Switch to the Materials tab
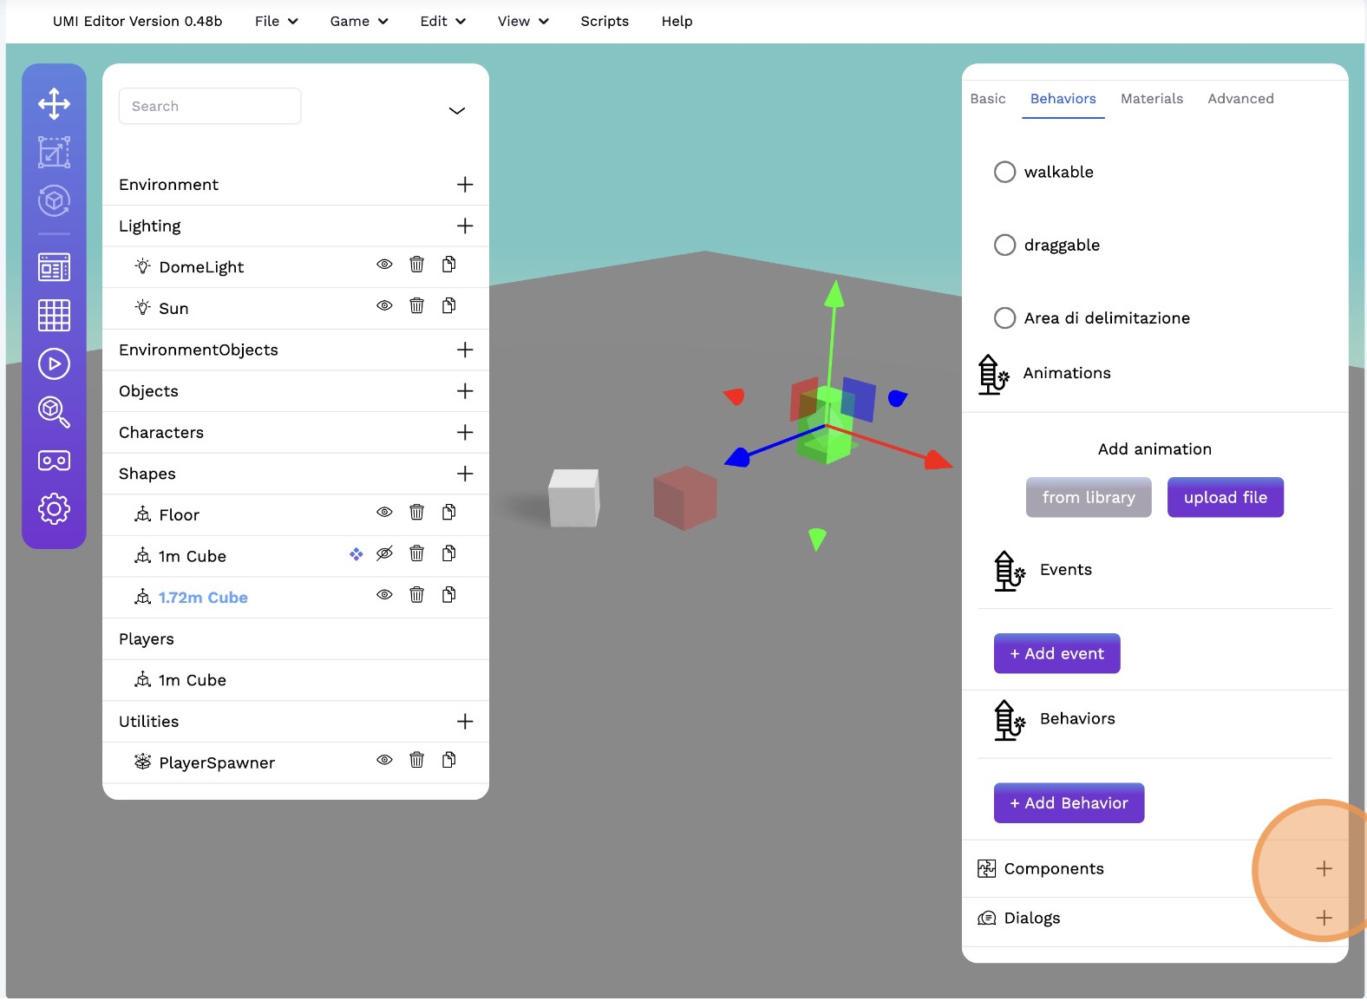Image resolution: width=1367 pixels, height=1001 pixels. click(x=1151, y=99)
